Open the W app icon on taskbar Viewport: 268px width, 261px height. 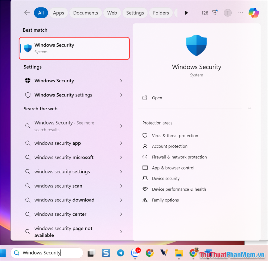pyautogui.click(x=164, y=253)
